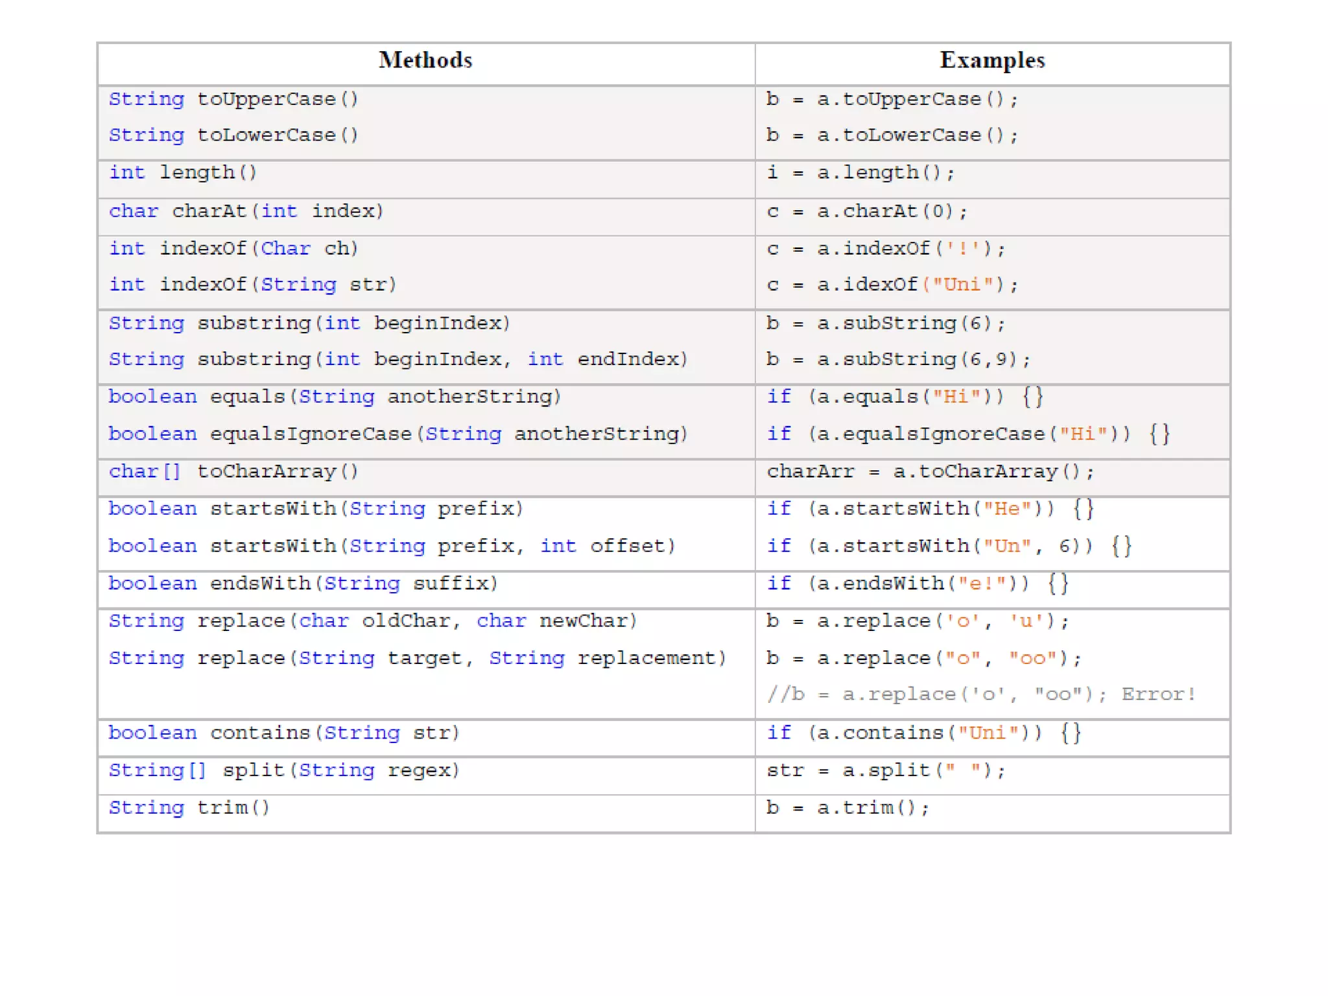Screen dimensions: 1328x996
Task: Click the startsWith("Un", 6) example
Action: pos(949,546)
